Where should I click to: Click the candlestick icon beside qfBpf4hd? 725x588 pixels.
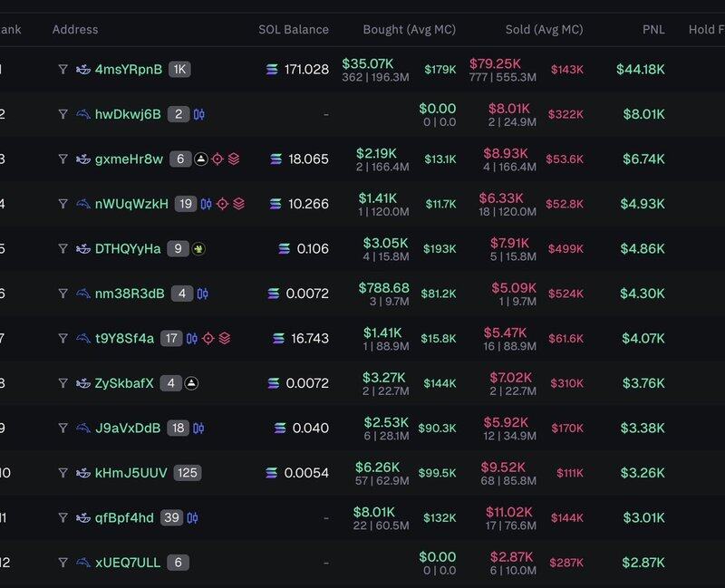[x=192, y=517]
